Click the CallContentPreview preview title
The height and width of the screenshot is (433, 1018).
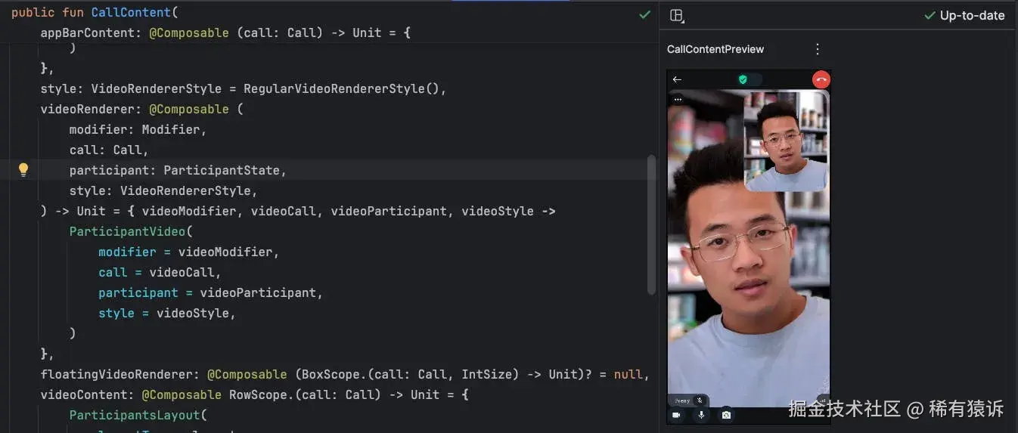click(715, 49)
